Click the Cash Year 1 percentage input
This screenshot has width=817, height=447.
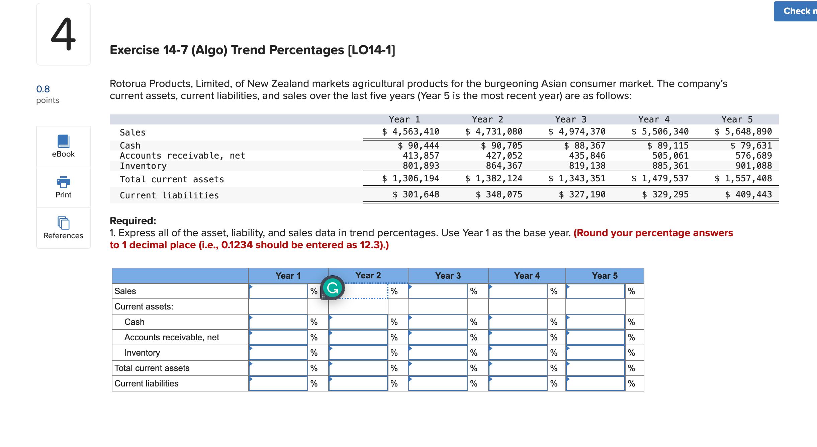point(278,322)
